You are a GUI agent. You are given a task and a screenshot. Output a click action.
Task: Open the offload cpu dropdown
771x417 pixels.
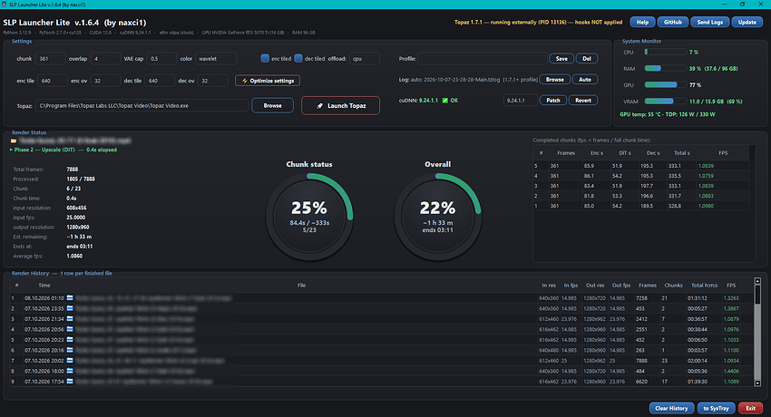coord(365,58)
